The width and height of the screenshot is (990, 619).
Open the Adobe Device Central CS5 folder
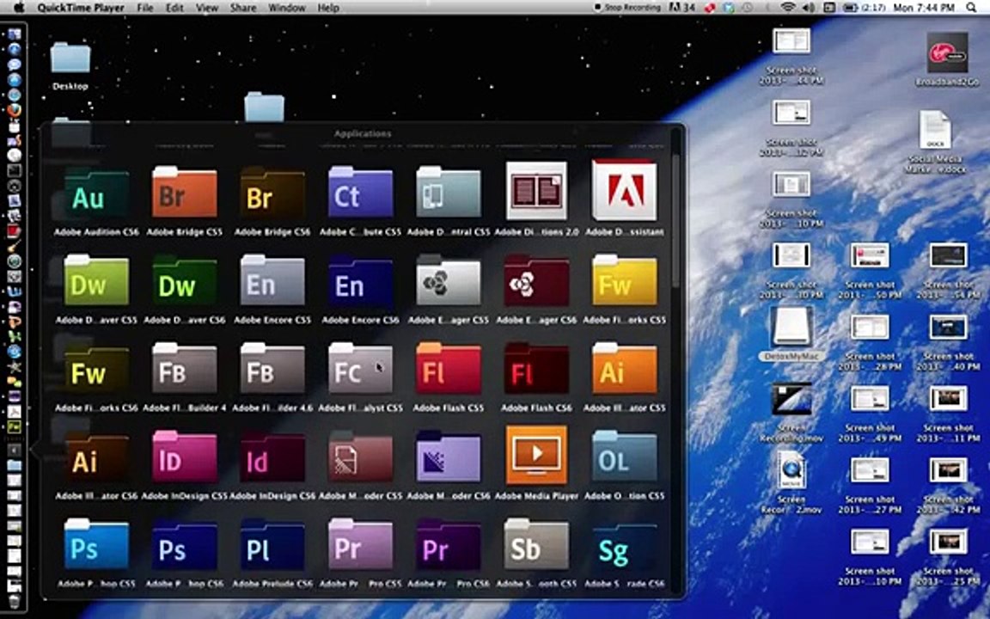449,193
